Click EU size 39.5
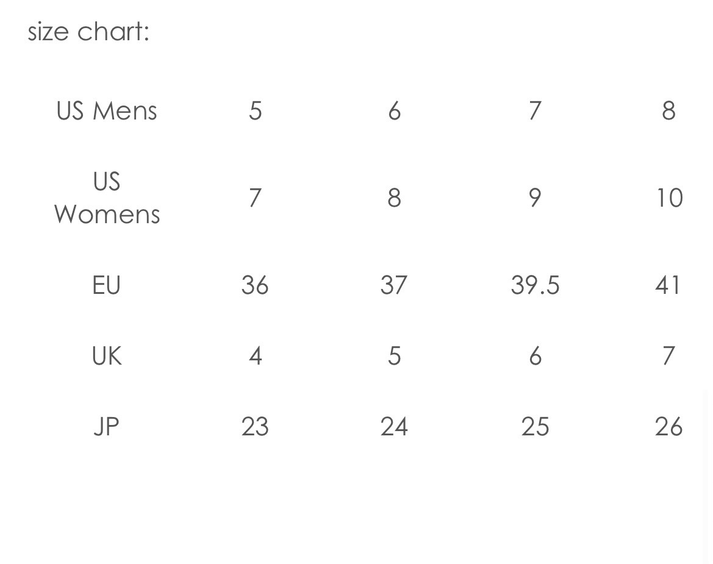The height and width of the screenshot is (564, 713). coord(535,285)
